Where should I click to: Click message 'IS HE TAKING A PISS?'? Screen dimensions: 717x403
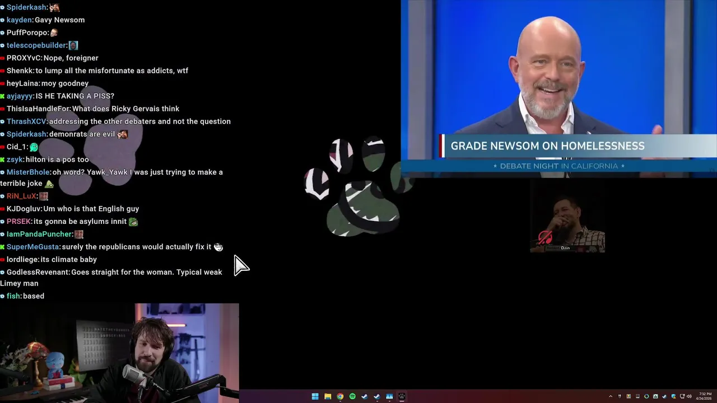tap(75, 96)
